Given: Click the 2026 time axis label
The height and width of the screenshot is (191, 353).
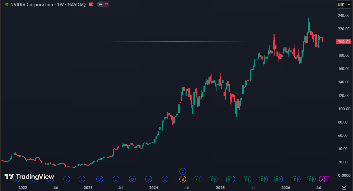Looking at the screenshot, I should 286,188.
